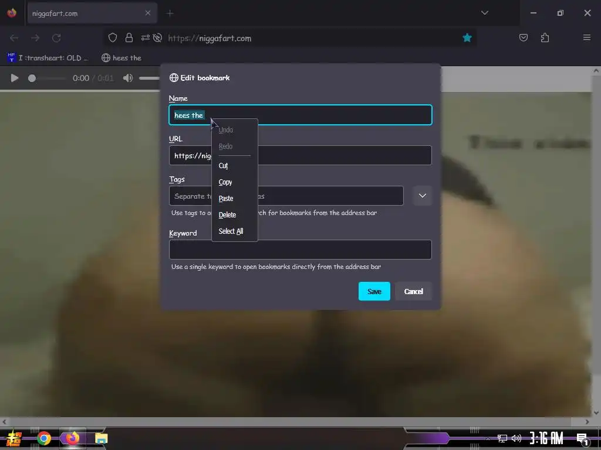Open the notification center icon

point(583,439)
